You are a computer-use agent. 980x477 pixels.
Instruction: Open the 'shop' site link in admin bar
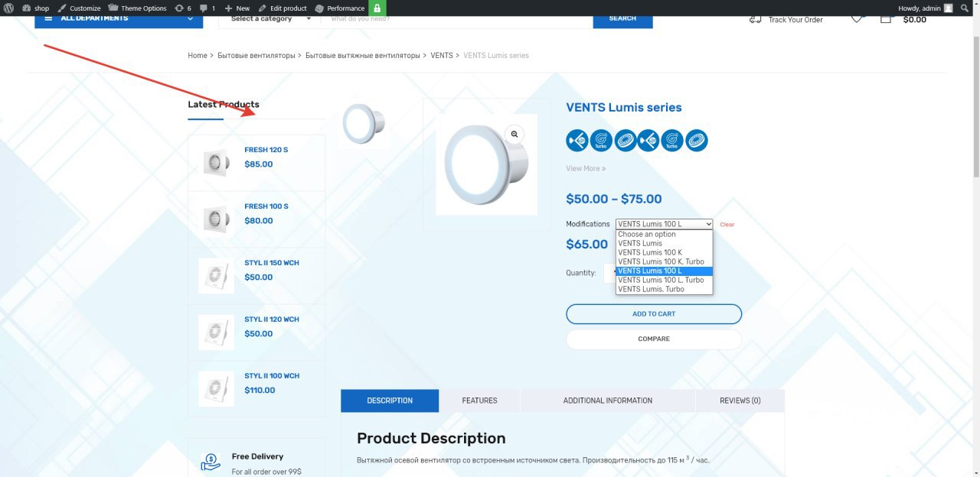pyautogui.click(x=35, y=8)
